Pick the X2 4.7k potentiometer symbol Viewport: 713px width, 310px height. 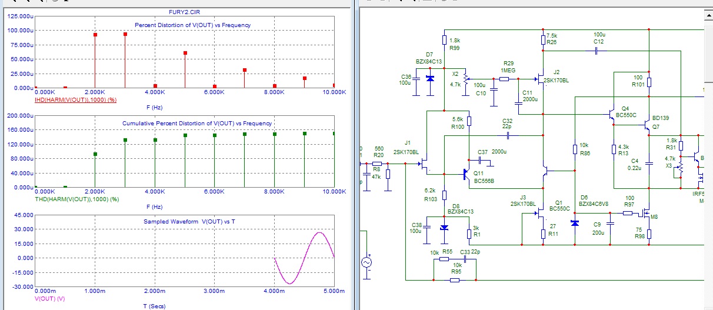tap(466, 78)
